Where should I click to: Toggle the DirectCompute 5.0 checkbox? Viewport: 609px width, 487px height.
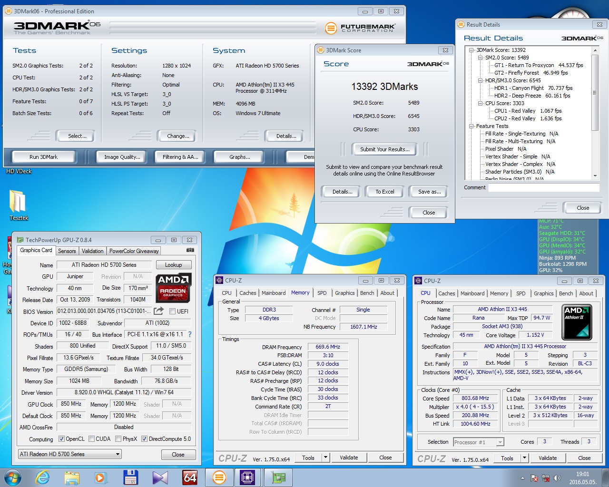click(x=144, y=439)
